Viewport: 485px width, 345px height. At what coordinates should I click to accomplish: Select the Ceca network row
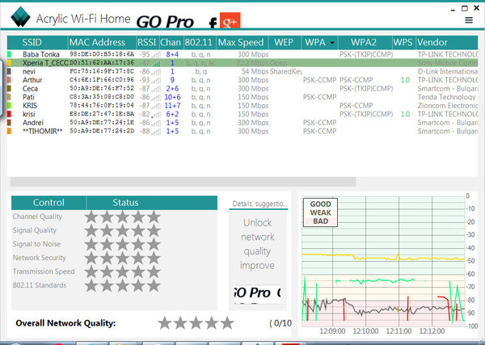242,88
